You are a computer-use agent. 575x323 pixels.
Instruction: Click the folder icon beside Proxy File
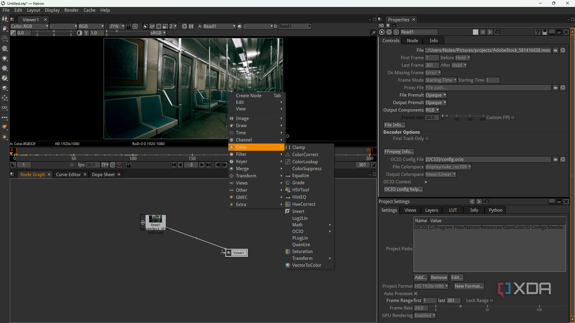pyautogui.click(x=555, y=88)
